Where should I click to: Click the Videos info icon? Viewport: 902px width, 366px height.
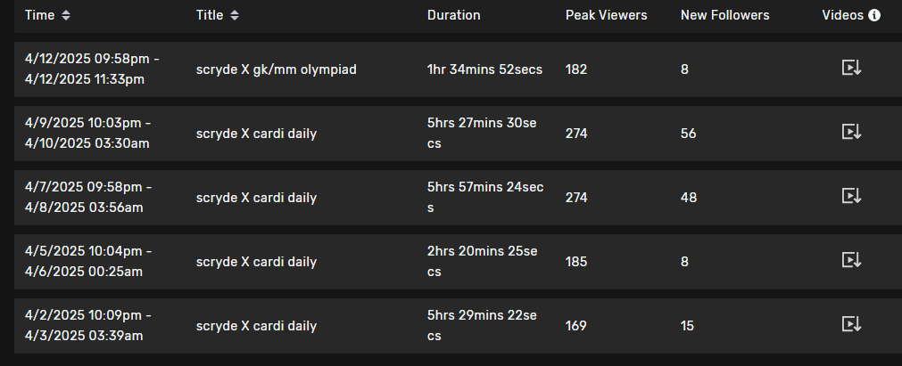tap(874, 15)
